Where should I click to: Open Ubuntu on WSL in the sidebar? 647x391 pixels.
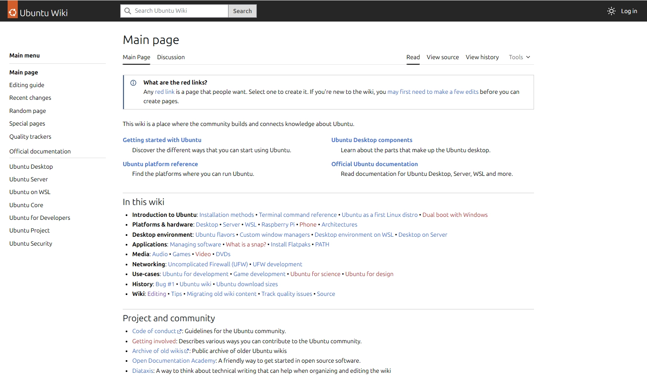pos(30,192)
